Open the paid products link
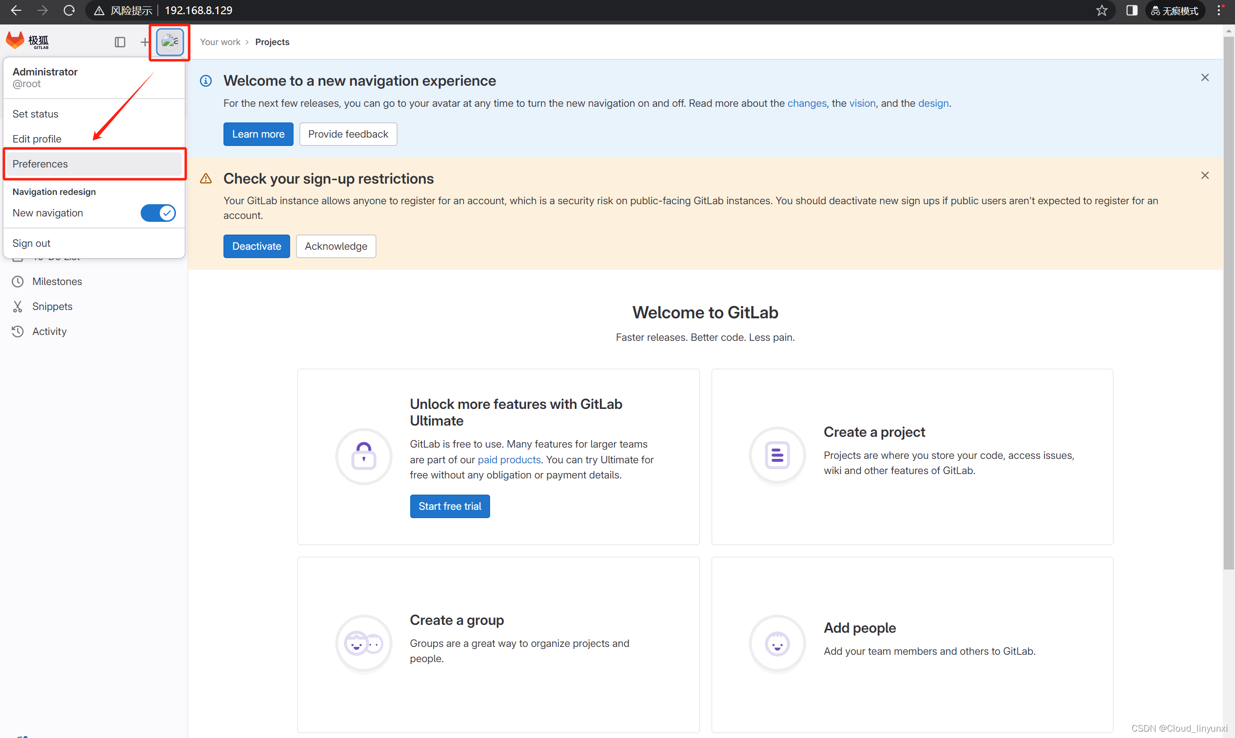 point(509,459)
